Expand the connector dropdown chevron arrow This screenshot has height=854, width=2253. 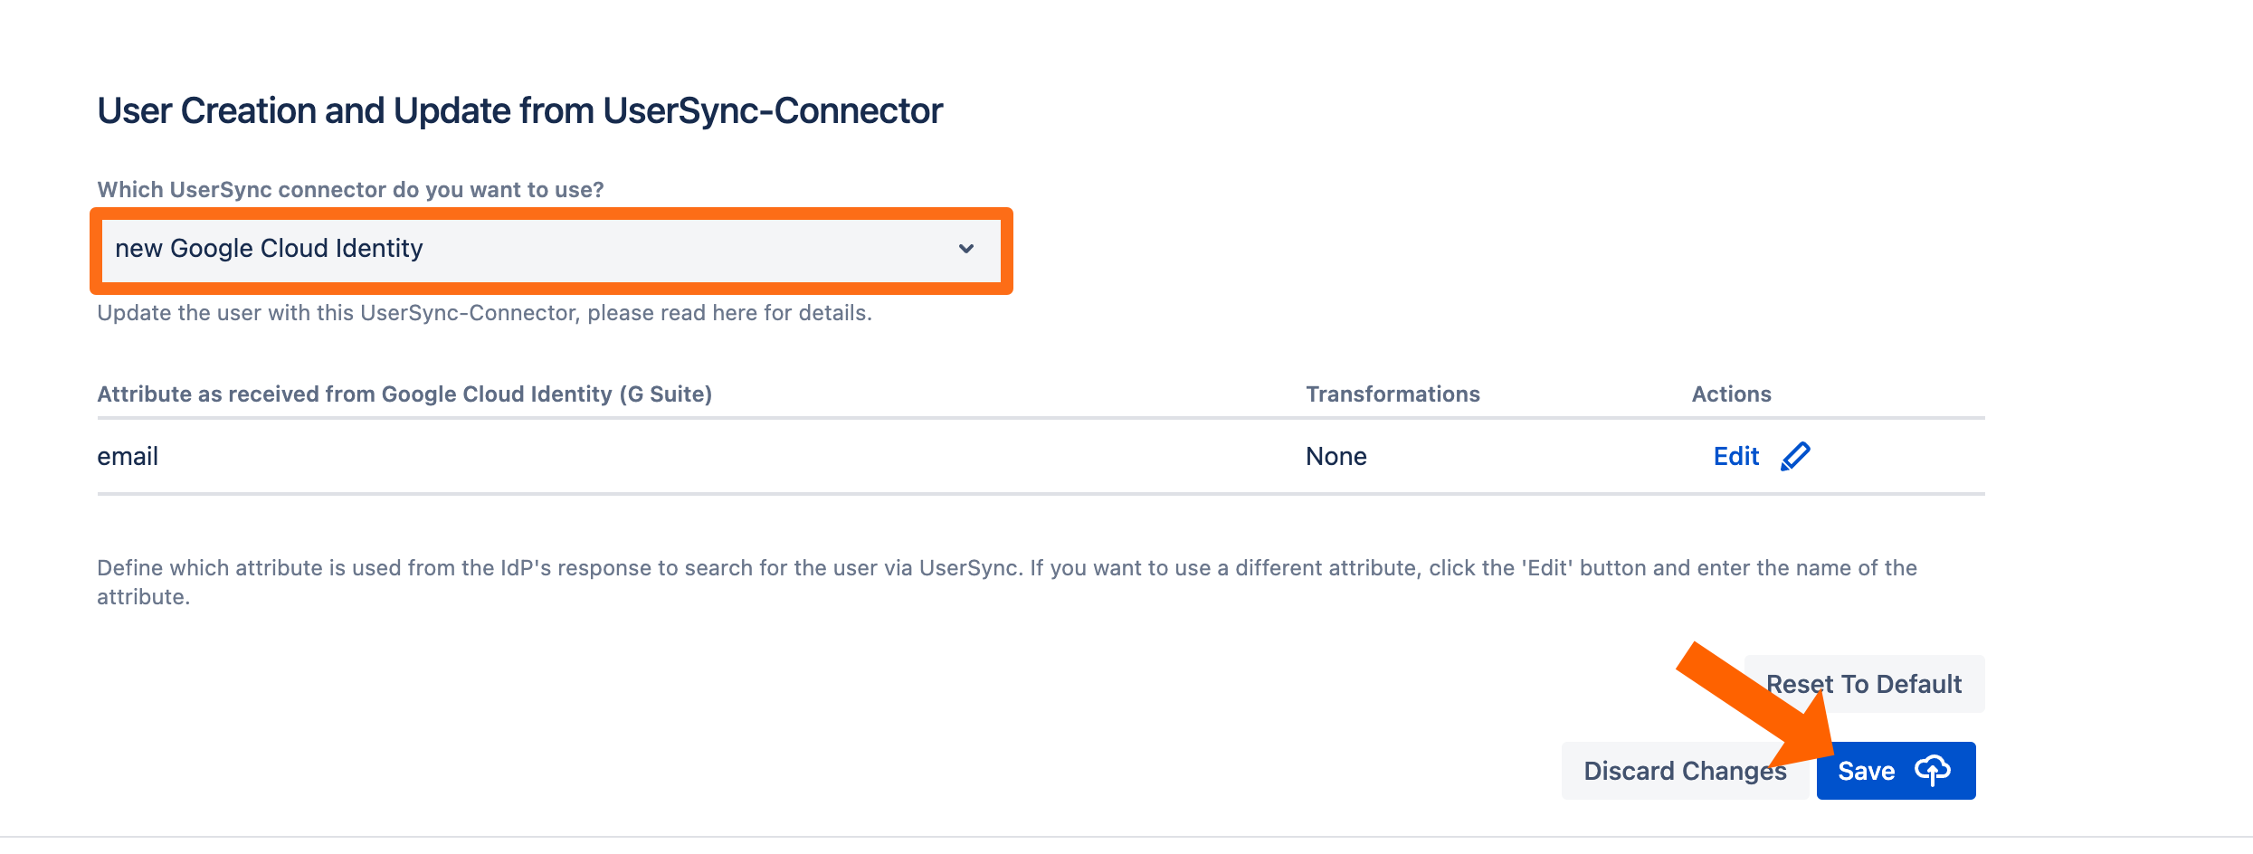click(966, 249)
